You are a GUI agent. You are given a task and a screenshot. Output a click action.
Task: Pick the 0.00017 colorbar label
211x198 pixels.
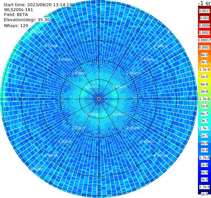[x=204, y=40]
